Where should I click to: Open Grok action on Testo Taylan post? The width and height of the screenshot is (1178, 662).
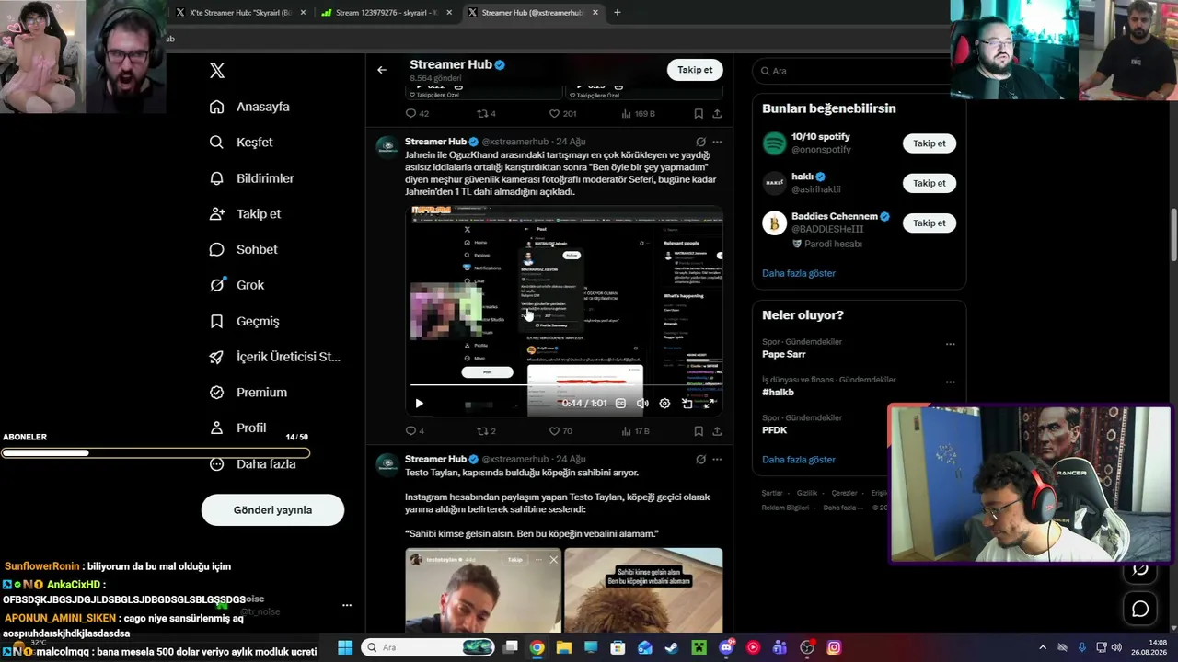point(700,460)
